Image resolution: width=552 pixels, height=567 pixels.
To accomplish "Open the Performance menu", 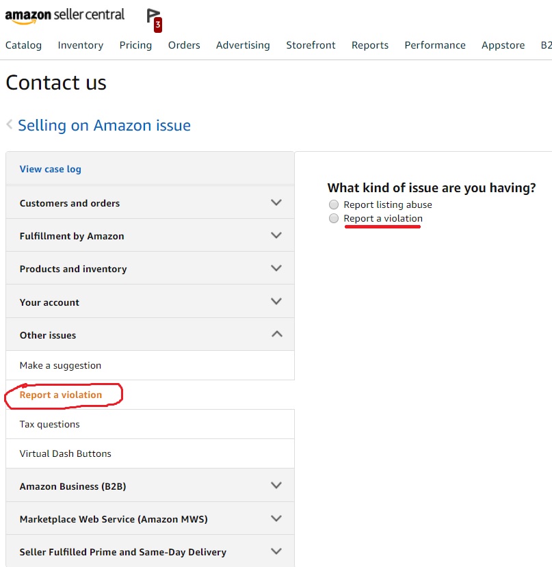I will pyautogui.click(x=434, y=45).
